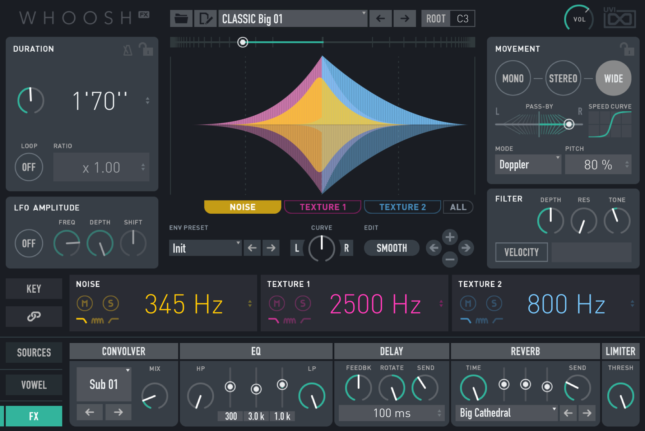Screen dimensions: 645x431
Task: Click the VELOCITY button in the Filter panel
Action: point(521,252)
